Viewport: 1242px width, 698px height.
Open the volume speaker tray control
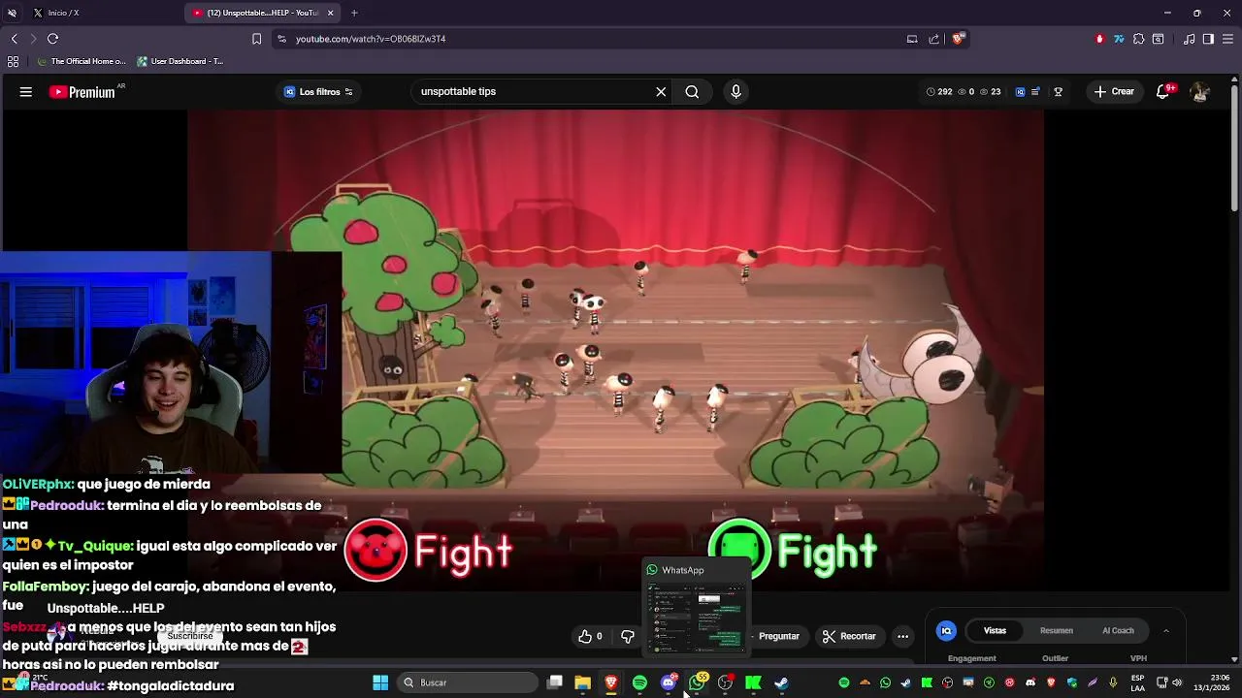click(x=1177, y=683)
